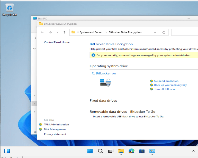Show hidden system tray icons

tap(193, 151)
